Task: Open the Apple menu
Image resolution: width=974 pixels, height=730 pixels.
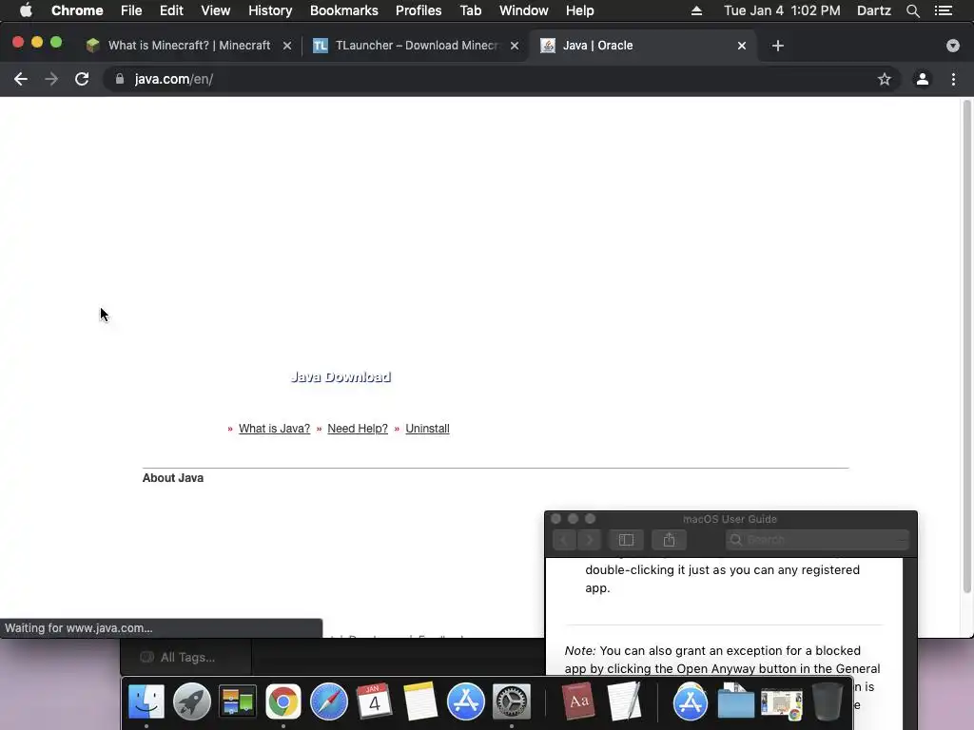Action: point(26,10)
